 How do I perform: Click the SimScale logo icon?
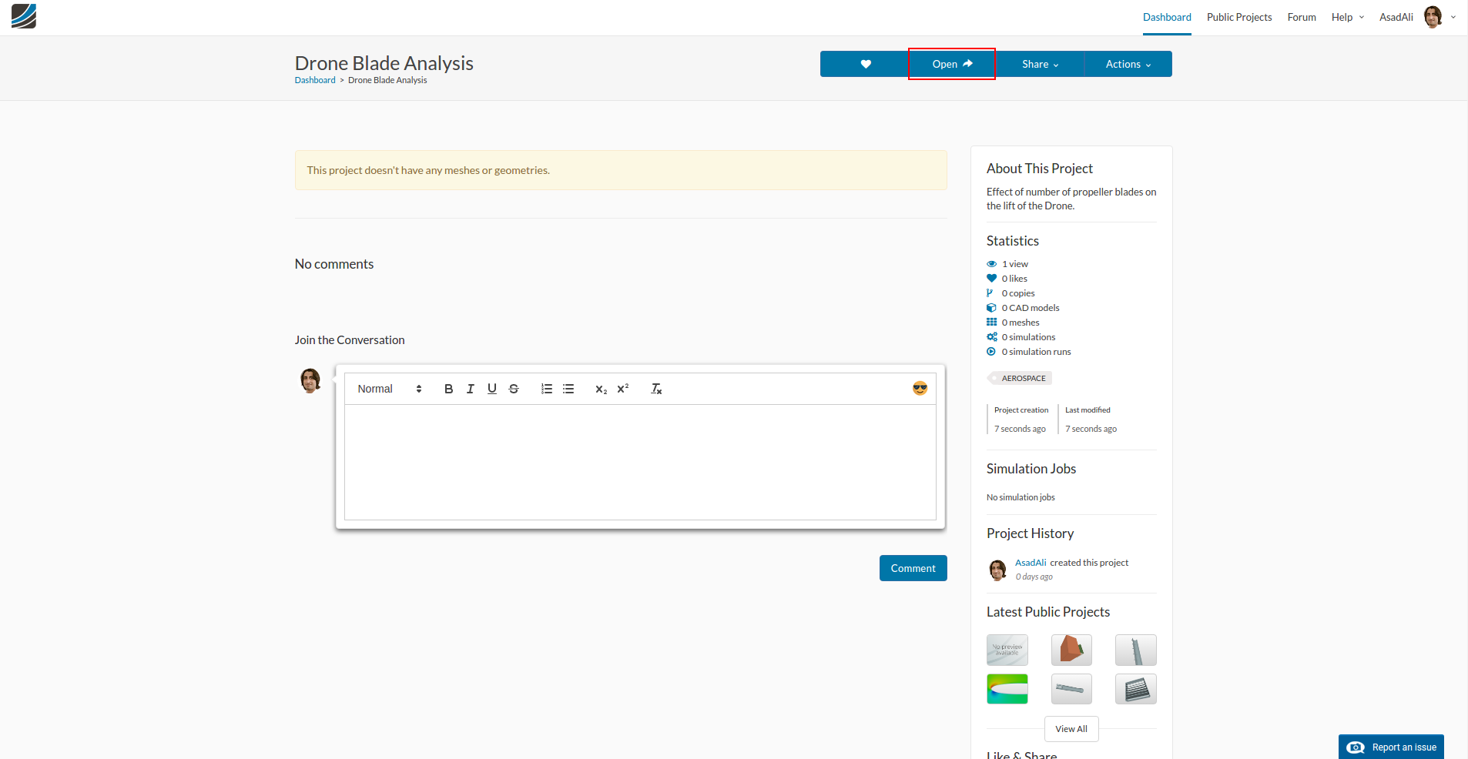24,16
